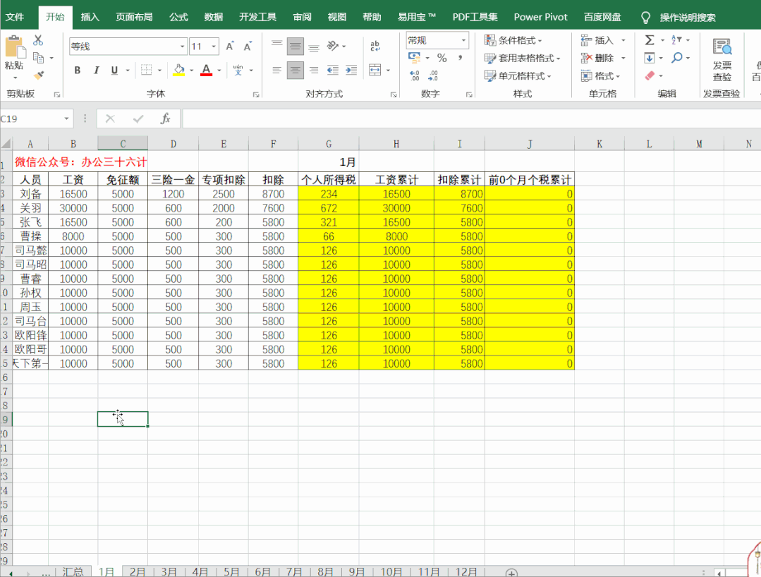This screenshot has height=577, width=761.
Task: Switch to the 12月 sheet tab
Action: tap(466, 571)
